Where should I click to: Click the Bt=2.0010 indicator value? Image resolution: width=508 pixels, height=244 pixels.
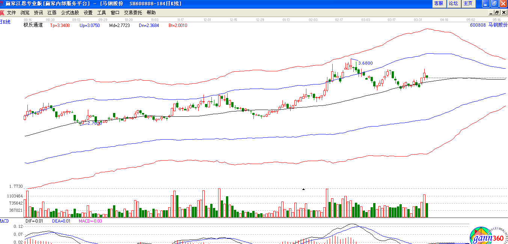[178, 26]
